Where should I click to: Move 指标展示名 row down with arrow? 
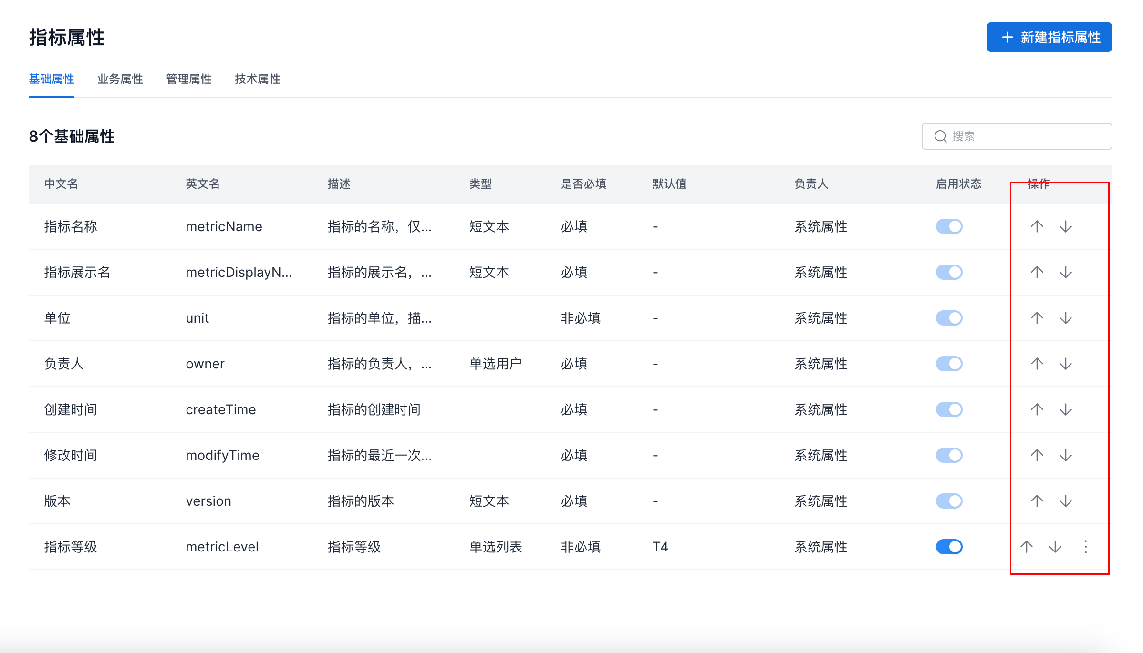tap(1065, 272)
